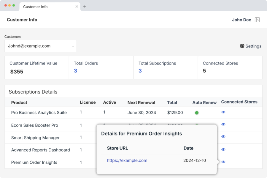Close the Customer Info tab
The height and width of the screenshot is (178, 267).
pyautogui.click(x=77, y=7)
